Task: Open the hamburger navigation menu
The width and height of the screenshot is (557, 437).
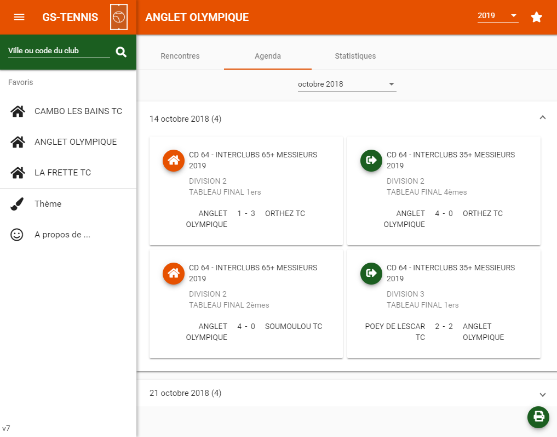Action: click(x=19, y=17)
